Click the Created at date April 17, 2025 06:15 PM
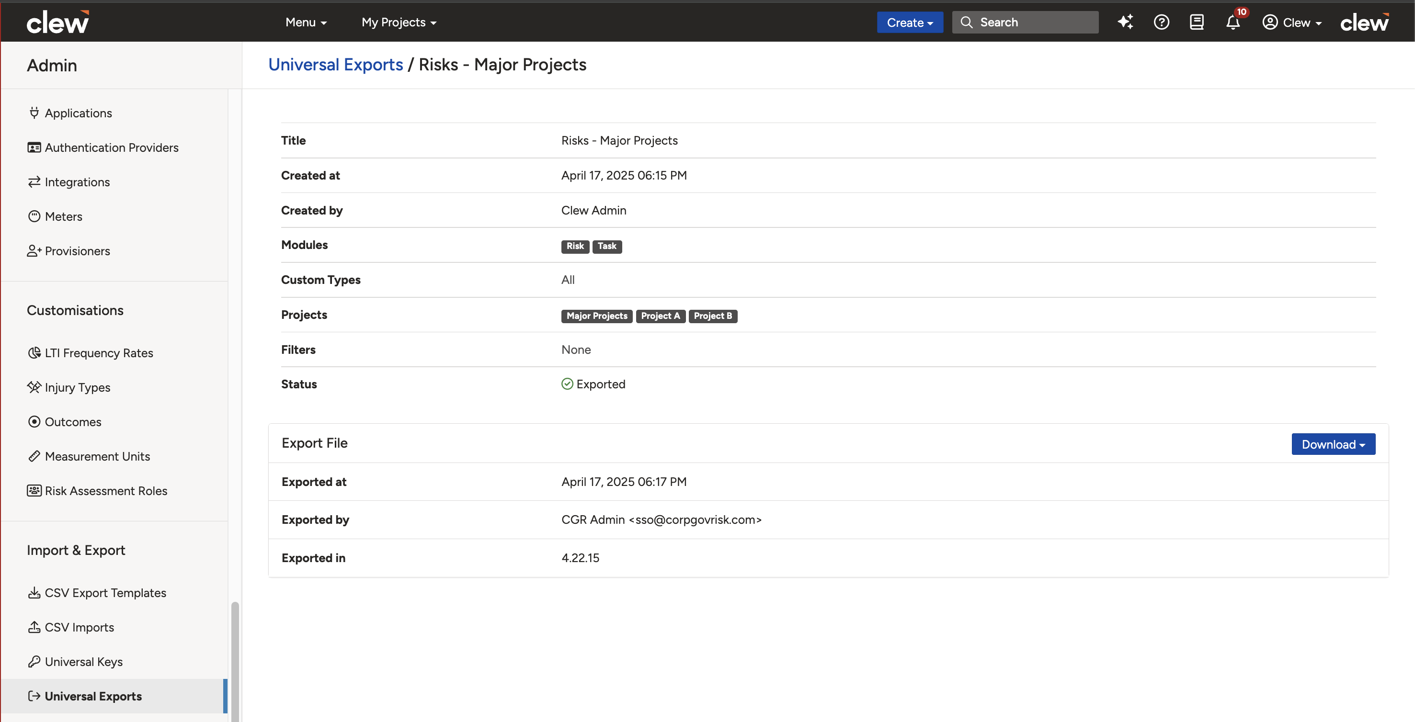 pos(624,175)
